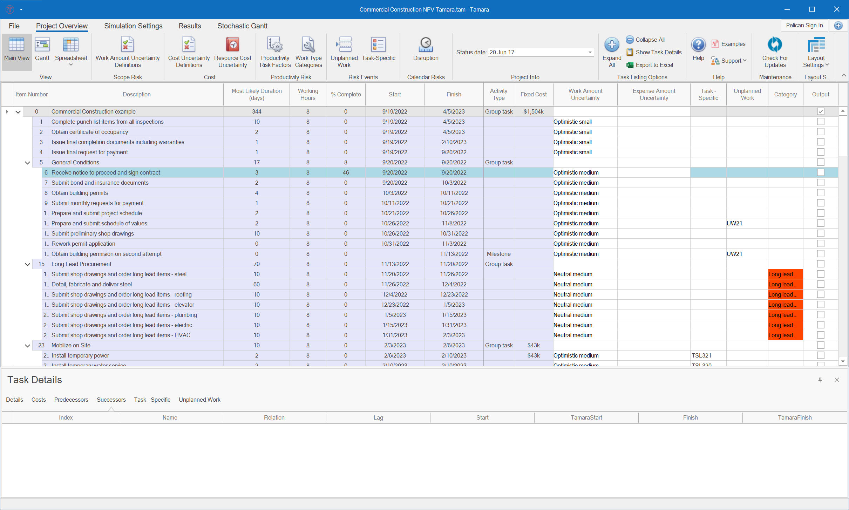Select the Gantt view icon
Screen dimensions: 849x510
[42, 49]
